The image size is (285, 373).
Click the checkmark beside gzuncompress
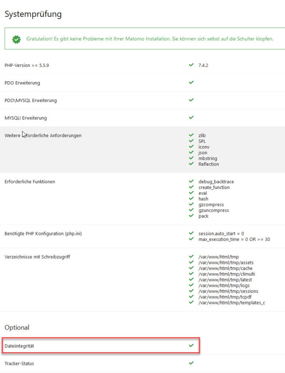[x=191, y=210]
